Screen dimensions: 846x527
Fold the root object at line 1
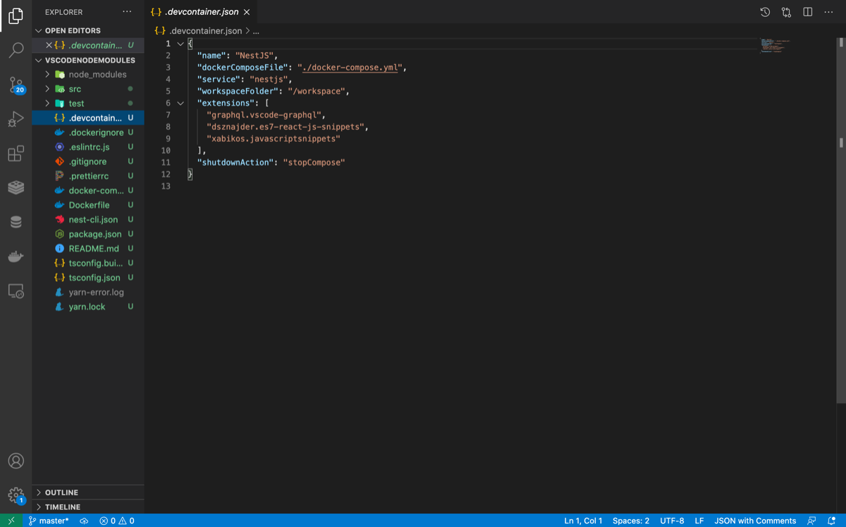[x=180, y=44]
